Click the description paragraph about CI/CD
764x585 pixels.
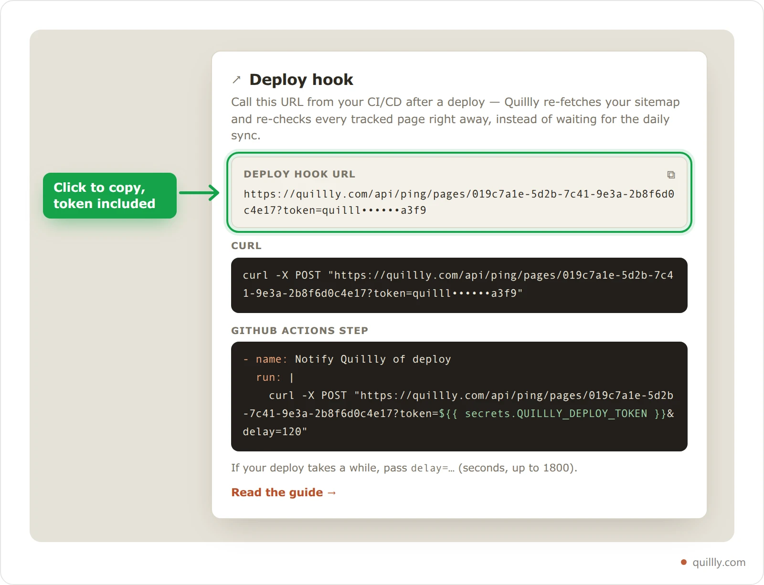(x=456, y=119)
